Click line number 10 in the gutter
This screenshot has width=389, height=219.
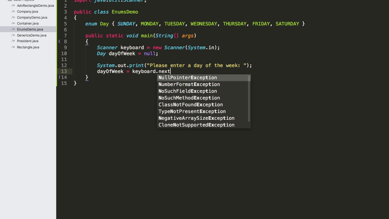pyautogui.click(x=64, y=54)
